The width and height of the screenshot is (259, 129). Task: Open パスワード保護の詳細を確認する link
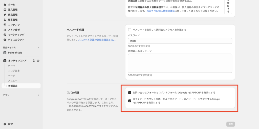click(97, 40)
